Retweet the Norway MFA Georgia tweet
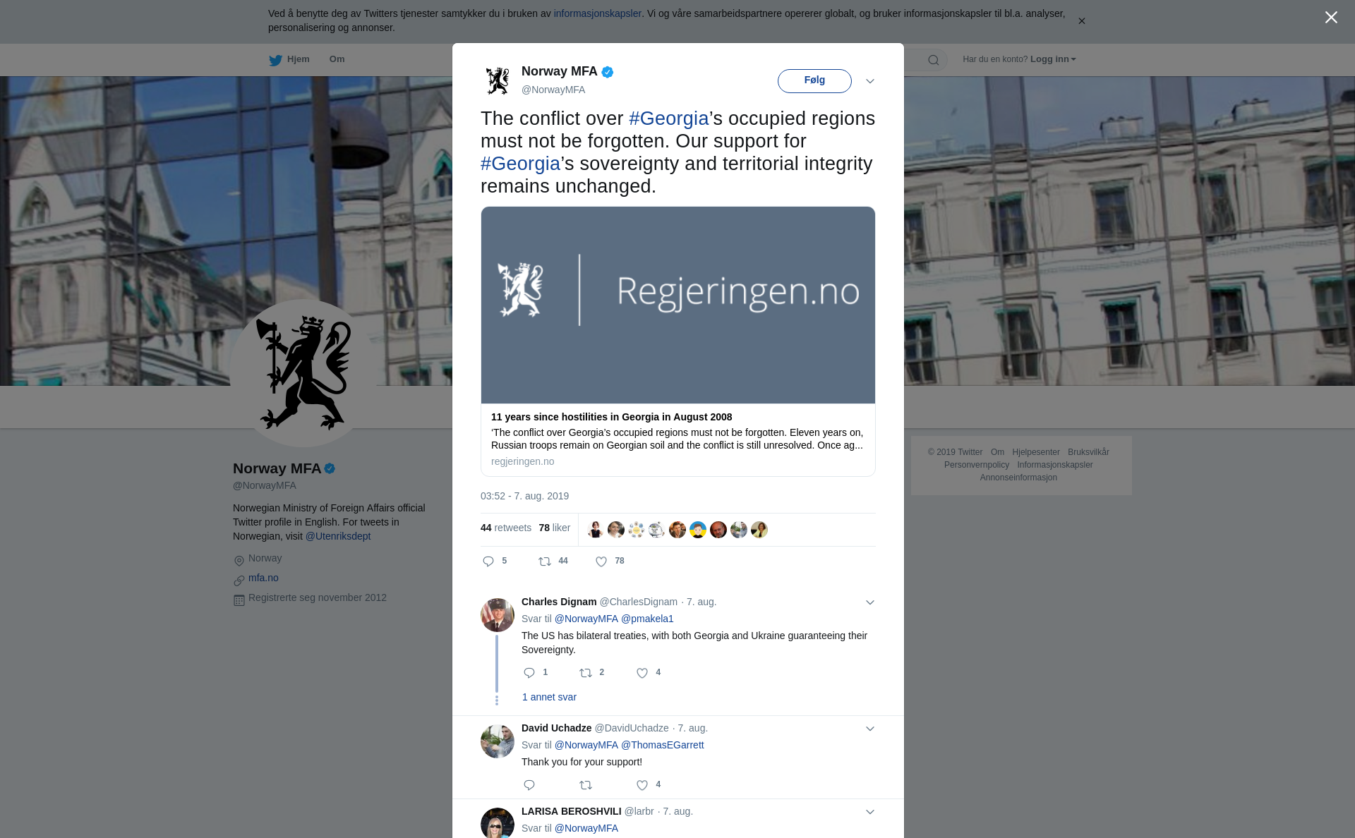 point(545,561)
